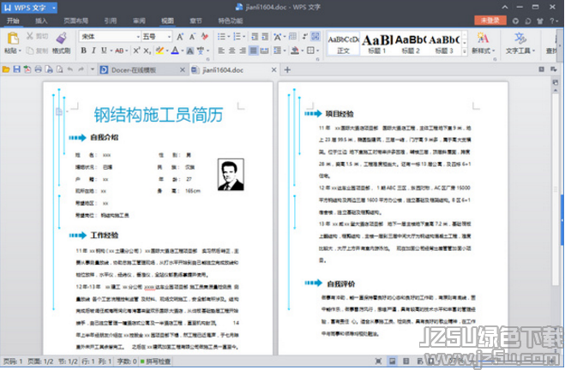
Task: Open numbered list style dropdown
Action: point(244,36)
